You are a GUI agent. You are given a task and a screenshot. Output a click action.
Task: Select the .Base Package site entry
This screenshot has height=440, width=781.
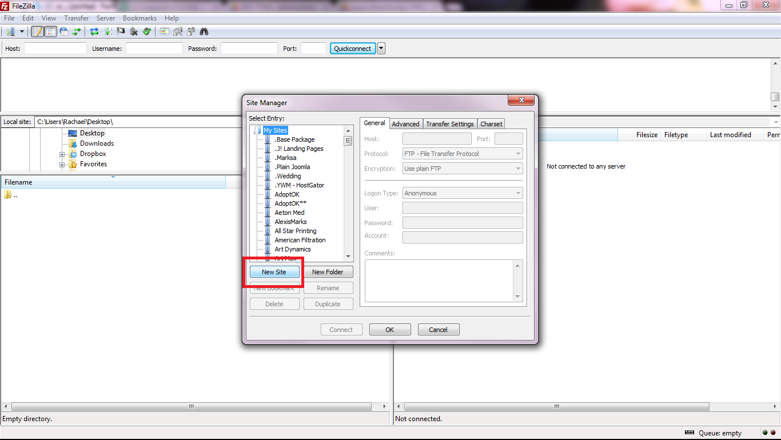(294, 139)
